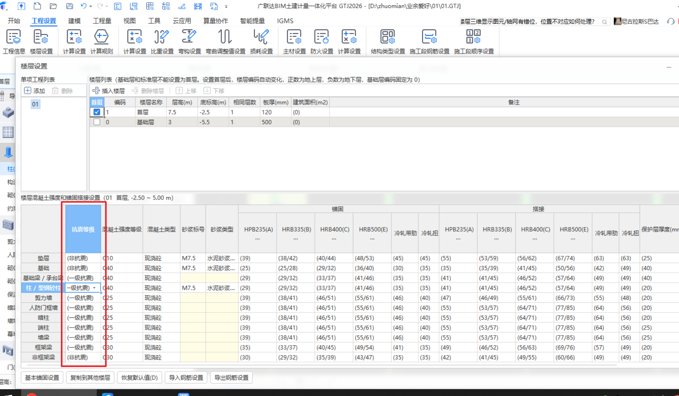This screenshot has width=679, height=396.
Task: Check the 首层 checkbox for 基础层 row
Action: (97, 122)
